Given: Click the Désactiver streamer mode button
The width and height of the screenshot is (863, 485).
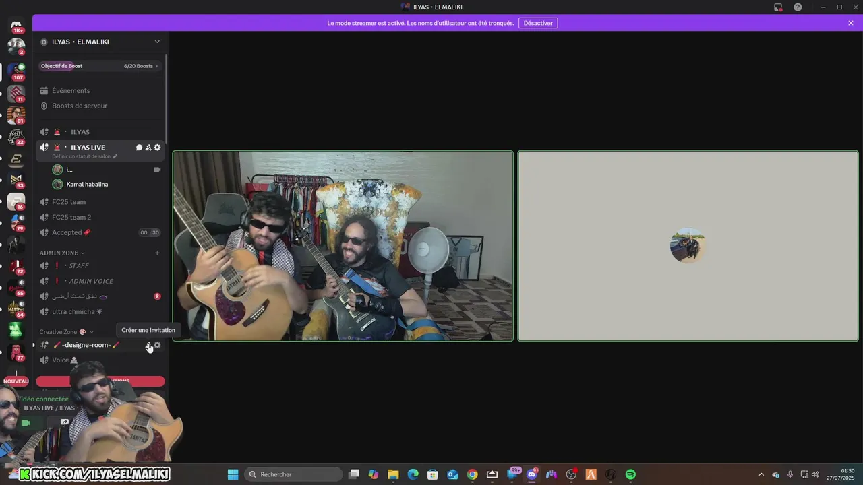Looking at the screenshot, I should pos(538,23).
